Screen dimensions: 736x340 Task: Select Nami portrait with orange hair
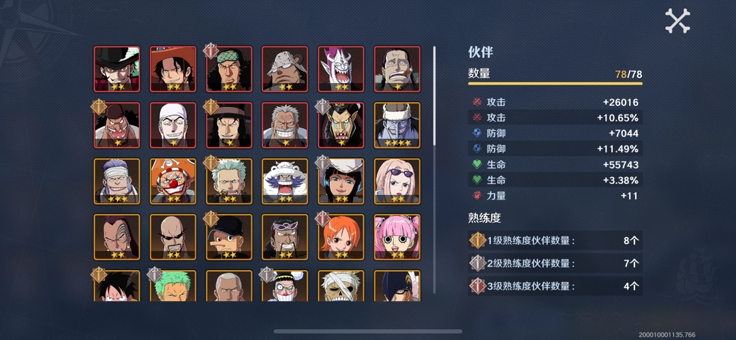(341, 237)
